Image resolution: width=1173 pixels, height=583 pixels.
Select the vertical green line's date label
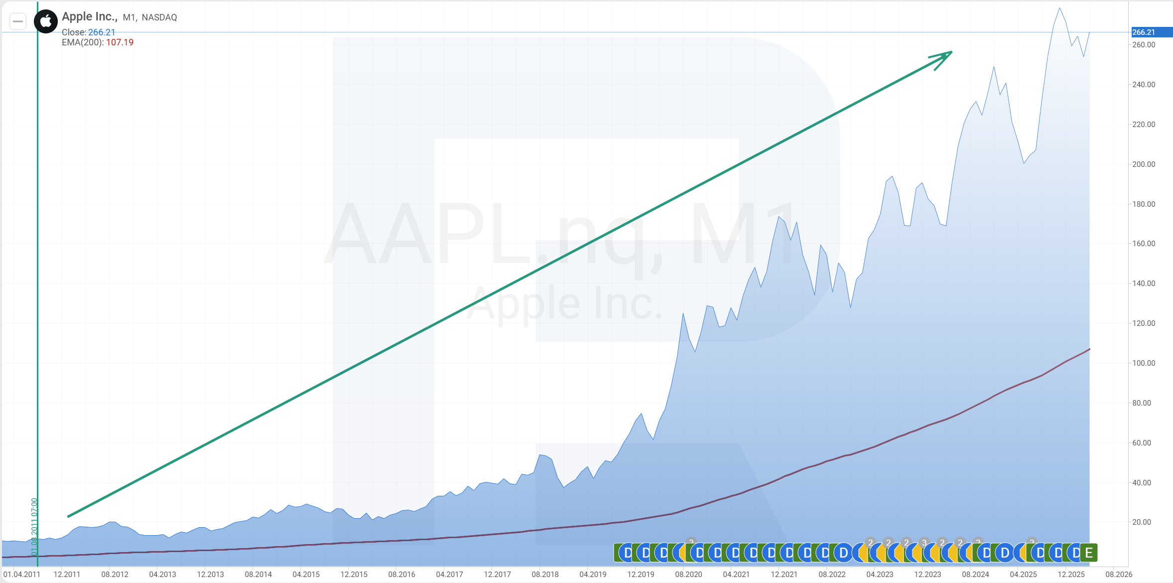pyautogui.click(x=34, y=527)
